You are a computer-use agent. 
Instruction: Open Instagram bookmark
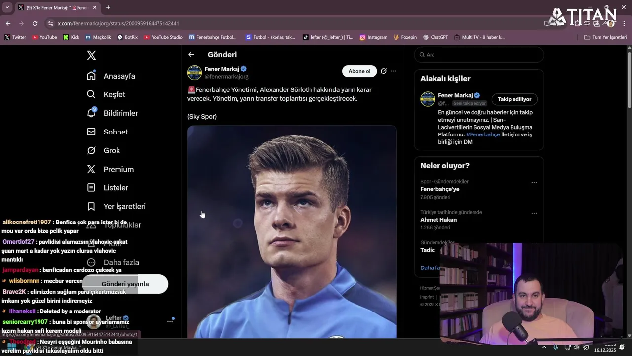pyautogui.click(x=373, y=37)
